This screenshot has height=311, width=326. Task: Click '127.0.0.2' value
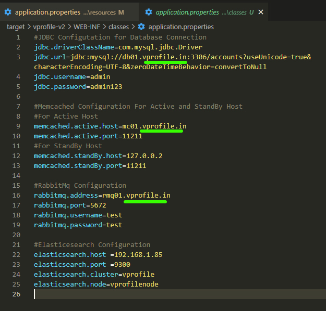click(144, 156)
